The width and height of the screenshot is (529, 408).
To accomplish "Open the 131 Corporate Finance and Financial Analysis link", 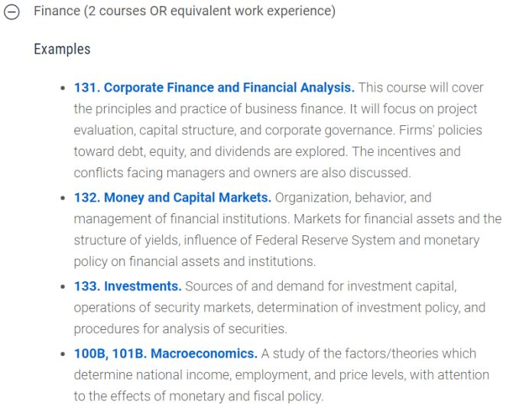I will [214, 88].
